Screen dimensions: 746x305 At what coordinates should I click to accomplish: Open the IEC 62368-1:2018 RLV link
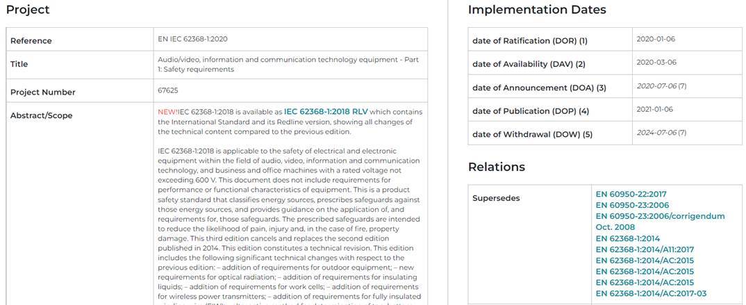tap(326, 112)
